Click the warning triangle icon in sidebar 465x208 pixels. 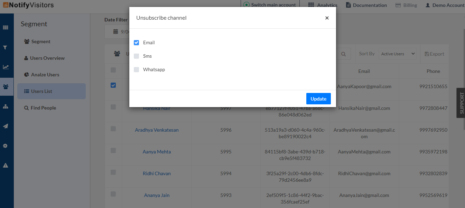[x=6, y=166]
